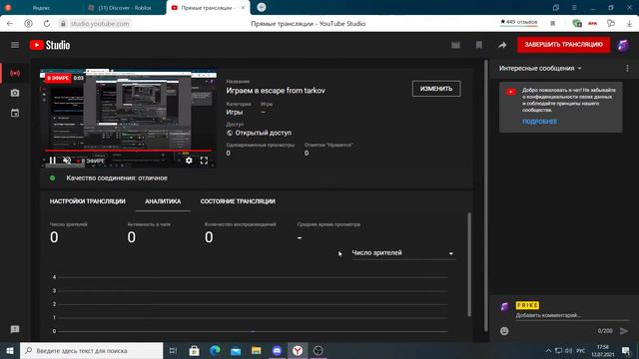Click the bookmark icon in Studio header
The height and width of the screenshot is (359, 639).
click(479, 45)
